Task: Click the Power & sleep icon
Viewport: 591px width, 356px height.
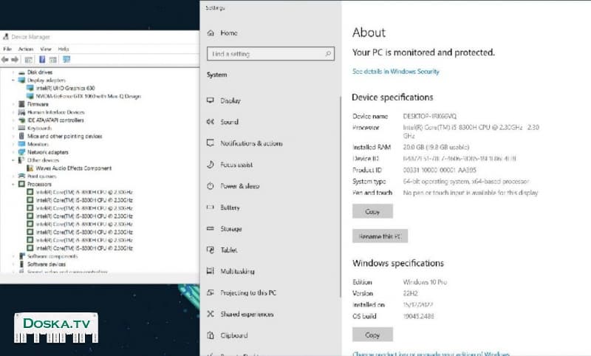Action: (211, 186)
